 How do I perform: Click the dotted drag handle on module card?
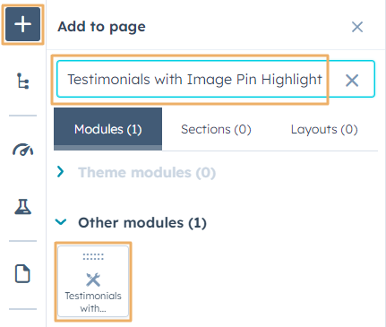[x=93, y=256]
